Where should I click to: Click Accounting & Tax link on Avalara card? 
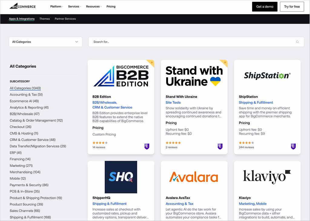click(180, 204)
